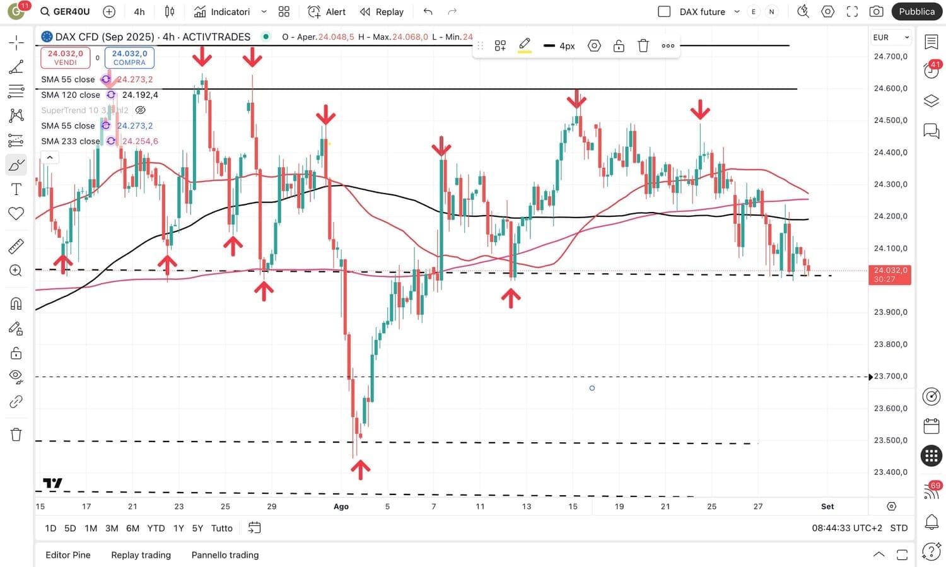Open the timezone menu at 08:44:33 UTC+2

pos(847,528)
